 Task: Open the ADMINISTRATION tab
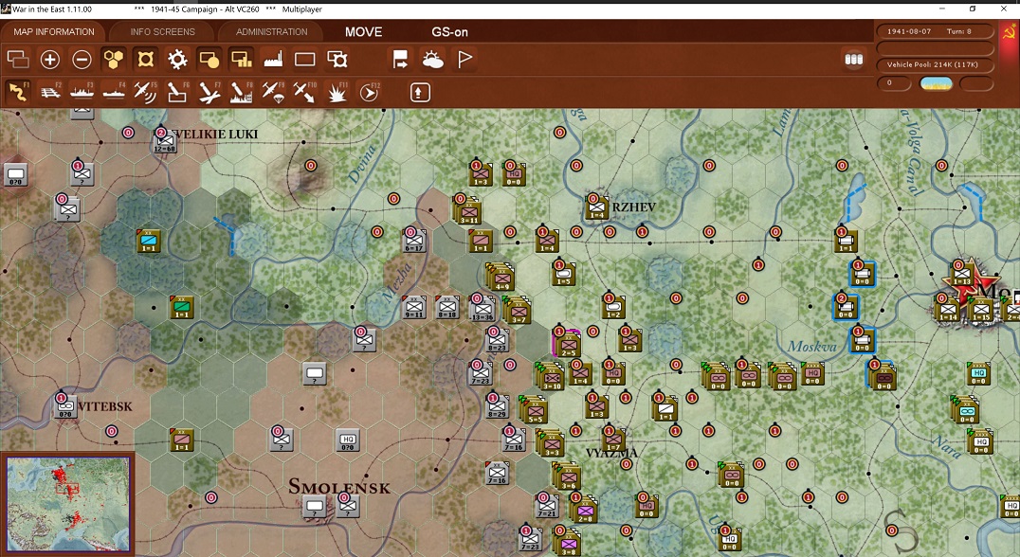click(271, 32)
